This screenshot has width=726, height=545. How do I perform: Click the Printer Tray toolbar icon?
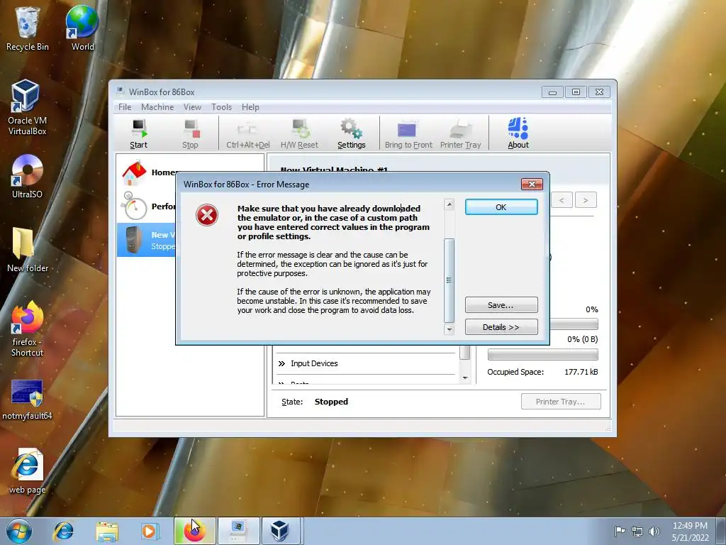pos(461,133)
